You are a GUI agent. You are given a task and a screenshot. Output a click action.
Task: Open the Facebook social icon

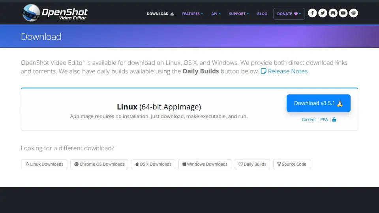312,13
